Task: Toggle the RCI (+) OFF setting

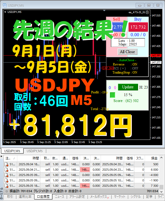Action: coord(125,68)
